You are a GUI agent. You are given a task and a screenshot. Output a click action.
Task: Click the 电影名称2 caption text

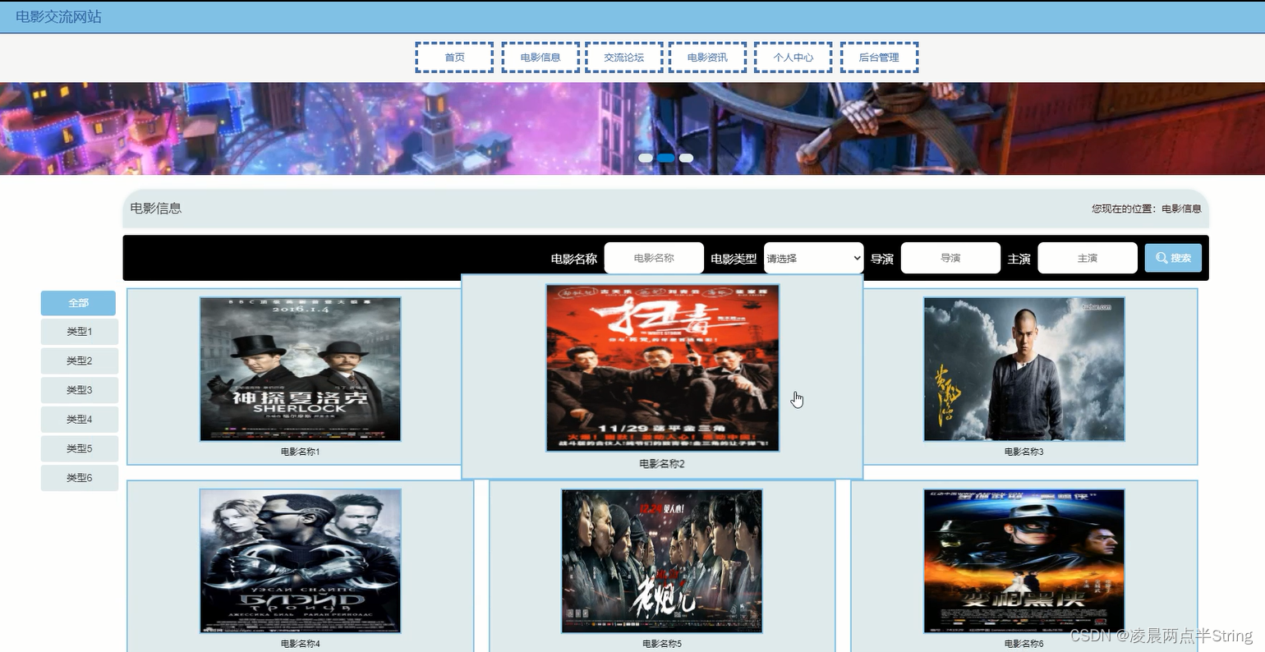coord(662,464)
